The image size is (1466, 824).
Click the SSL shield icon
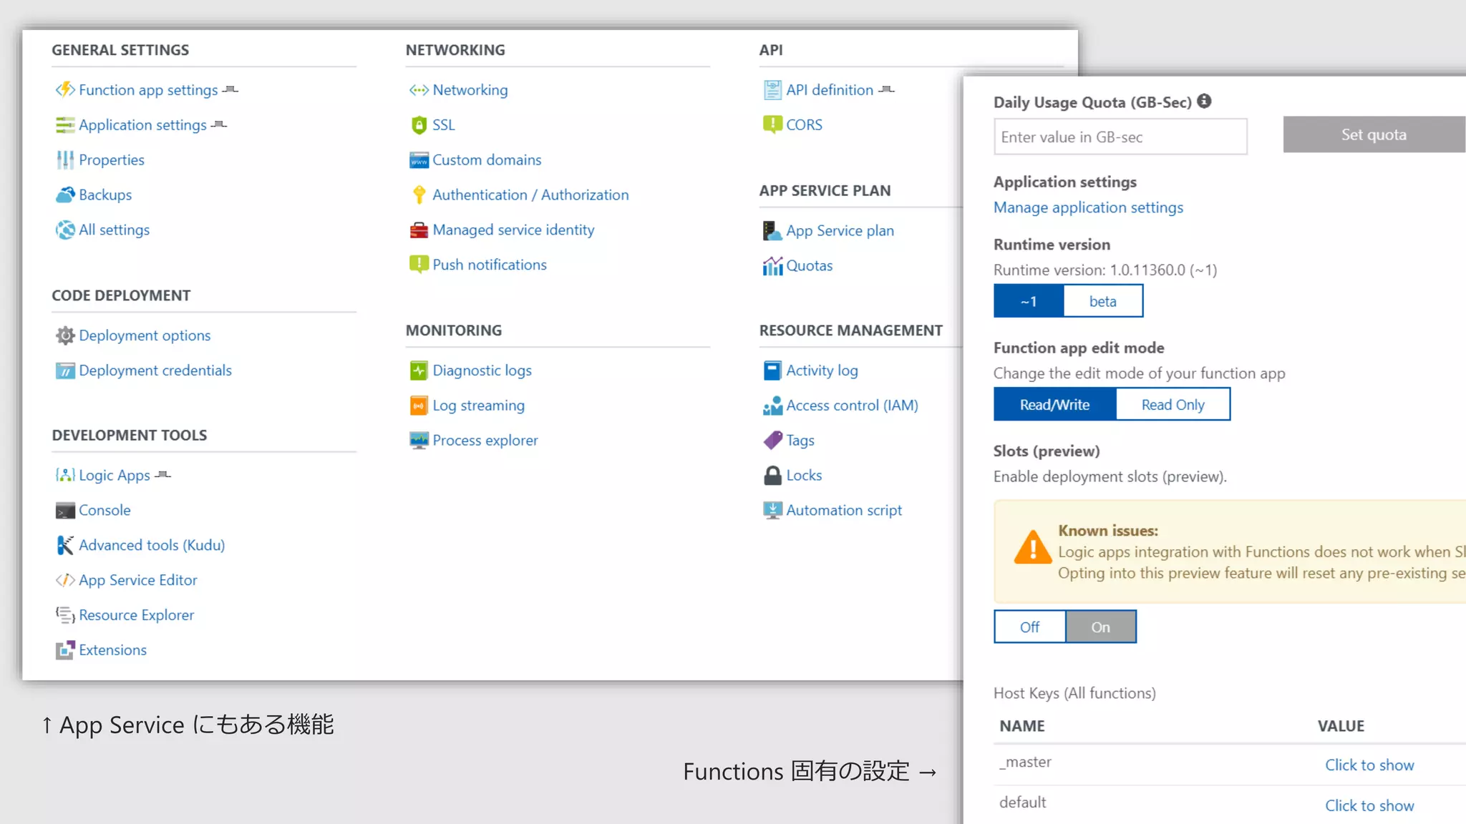[419, 124]
